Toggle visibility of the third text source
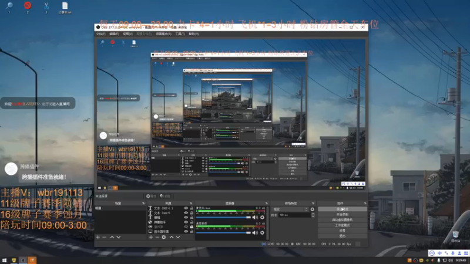Image resolution: width=470 pixels, height=264 pixels. 186,218
